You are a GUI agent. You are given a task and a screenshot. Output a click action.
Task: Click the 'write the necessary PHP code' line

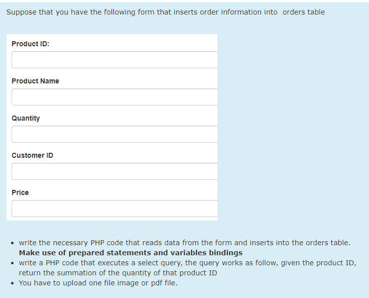75,243
